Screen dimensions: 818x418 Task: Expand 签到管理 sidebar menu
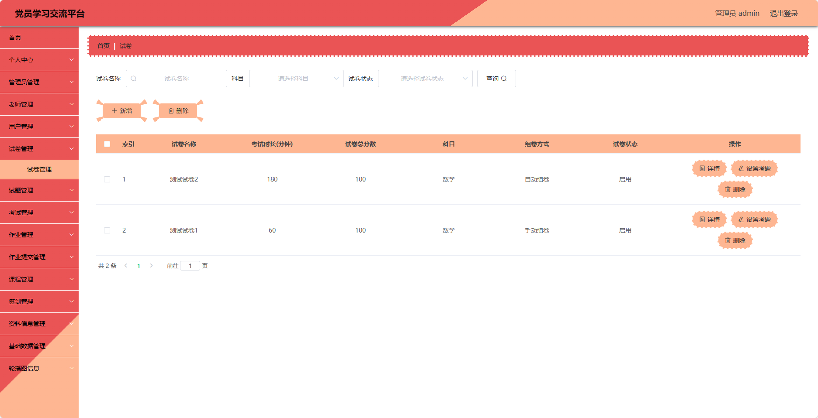tap(39, 302)
